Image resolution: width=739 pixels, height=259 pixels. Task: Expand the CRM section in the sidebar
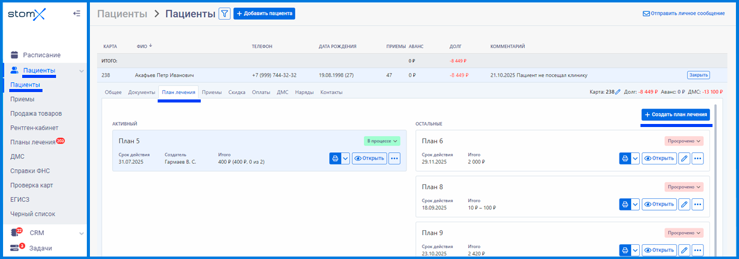coord(81,233)
